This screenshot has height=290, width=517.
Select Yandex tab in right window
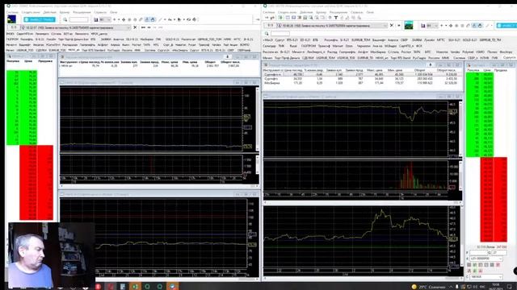455,52
